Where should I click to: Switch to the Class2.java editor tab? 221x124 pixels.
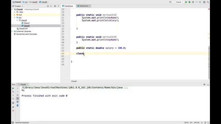tap(84, 6)
